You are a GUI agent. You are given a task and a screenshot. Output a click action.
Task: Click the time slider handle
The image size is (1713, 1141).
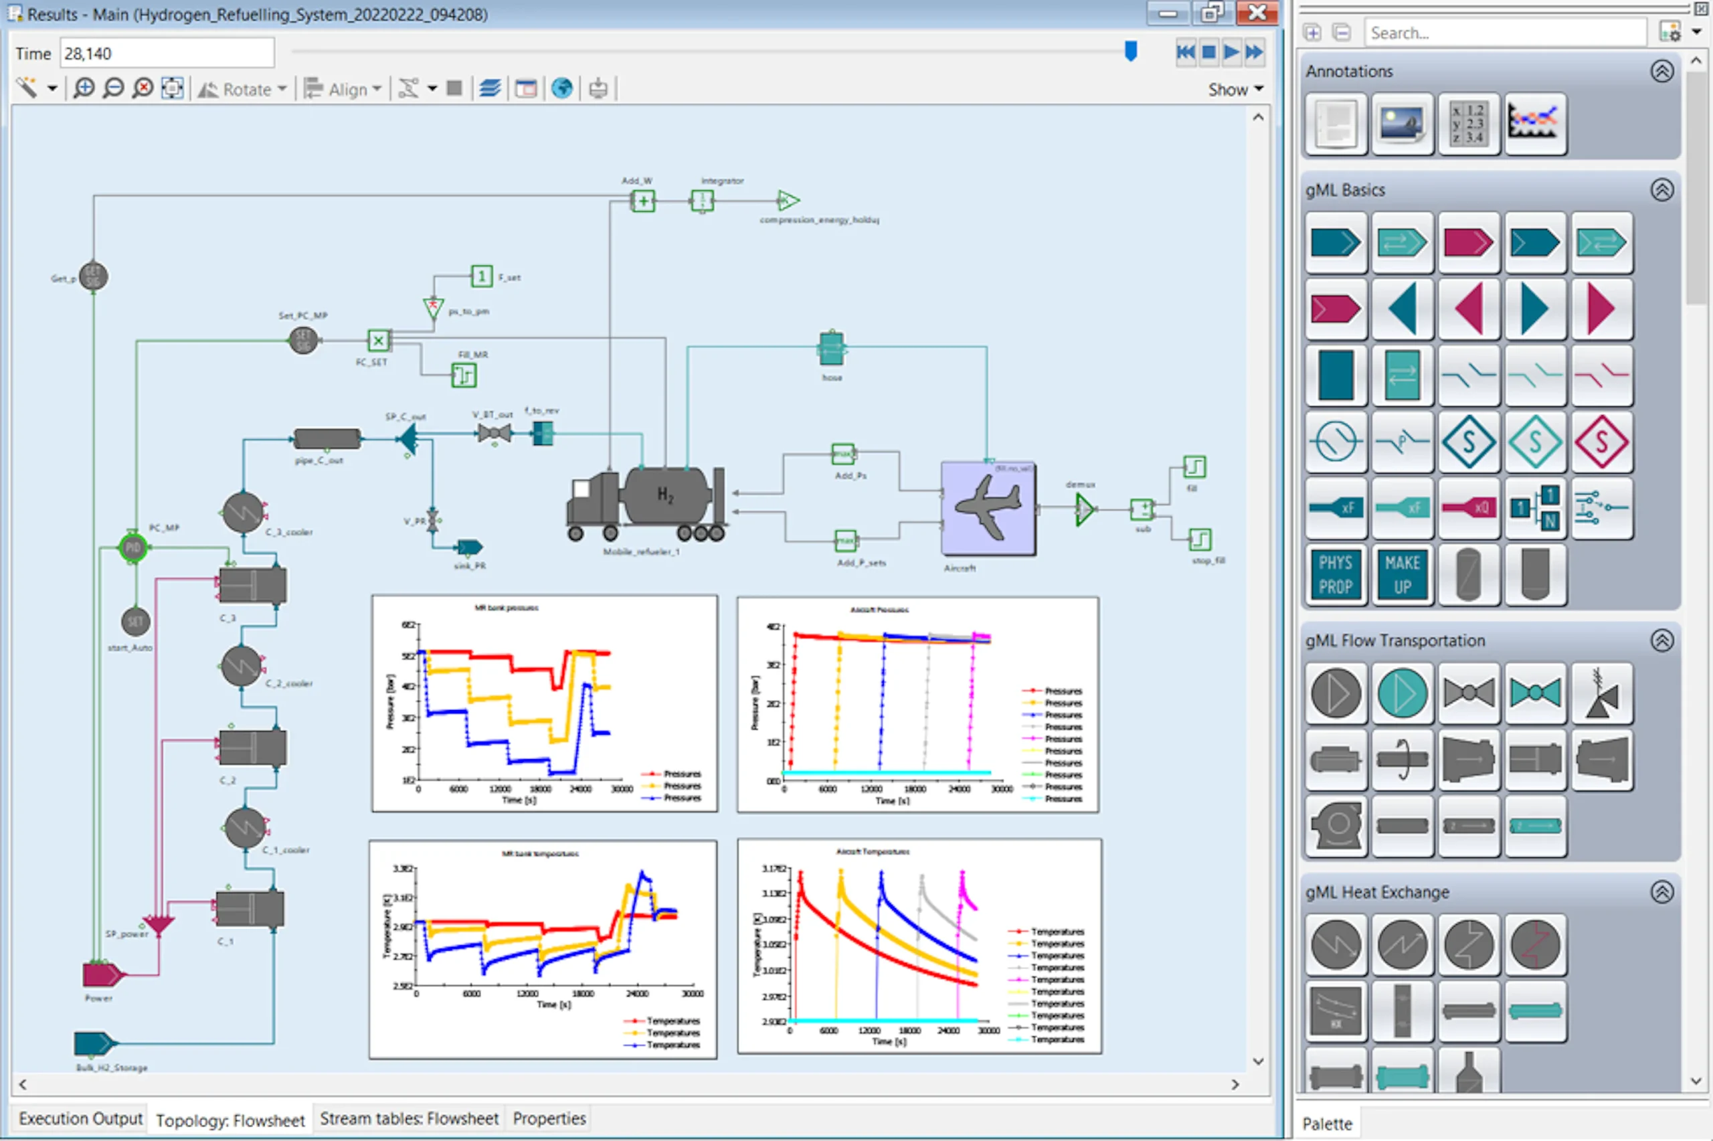coord(1130,51)
